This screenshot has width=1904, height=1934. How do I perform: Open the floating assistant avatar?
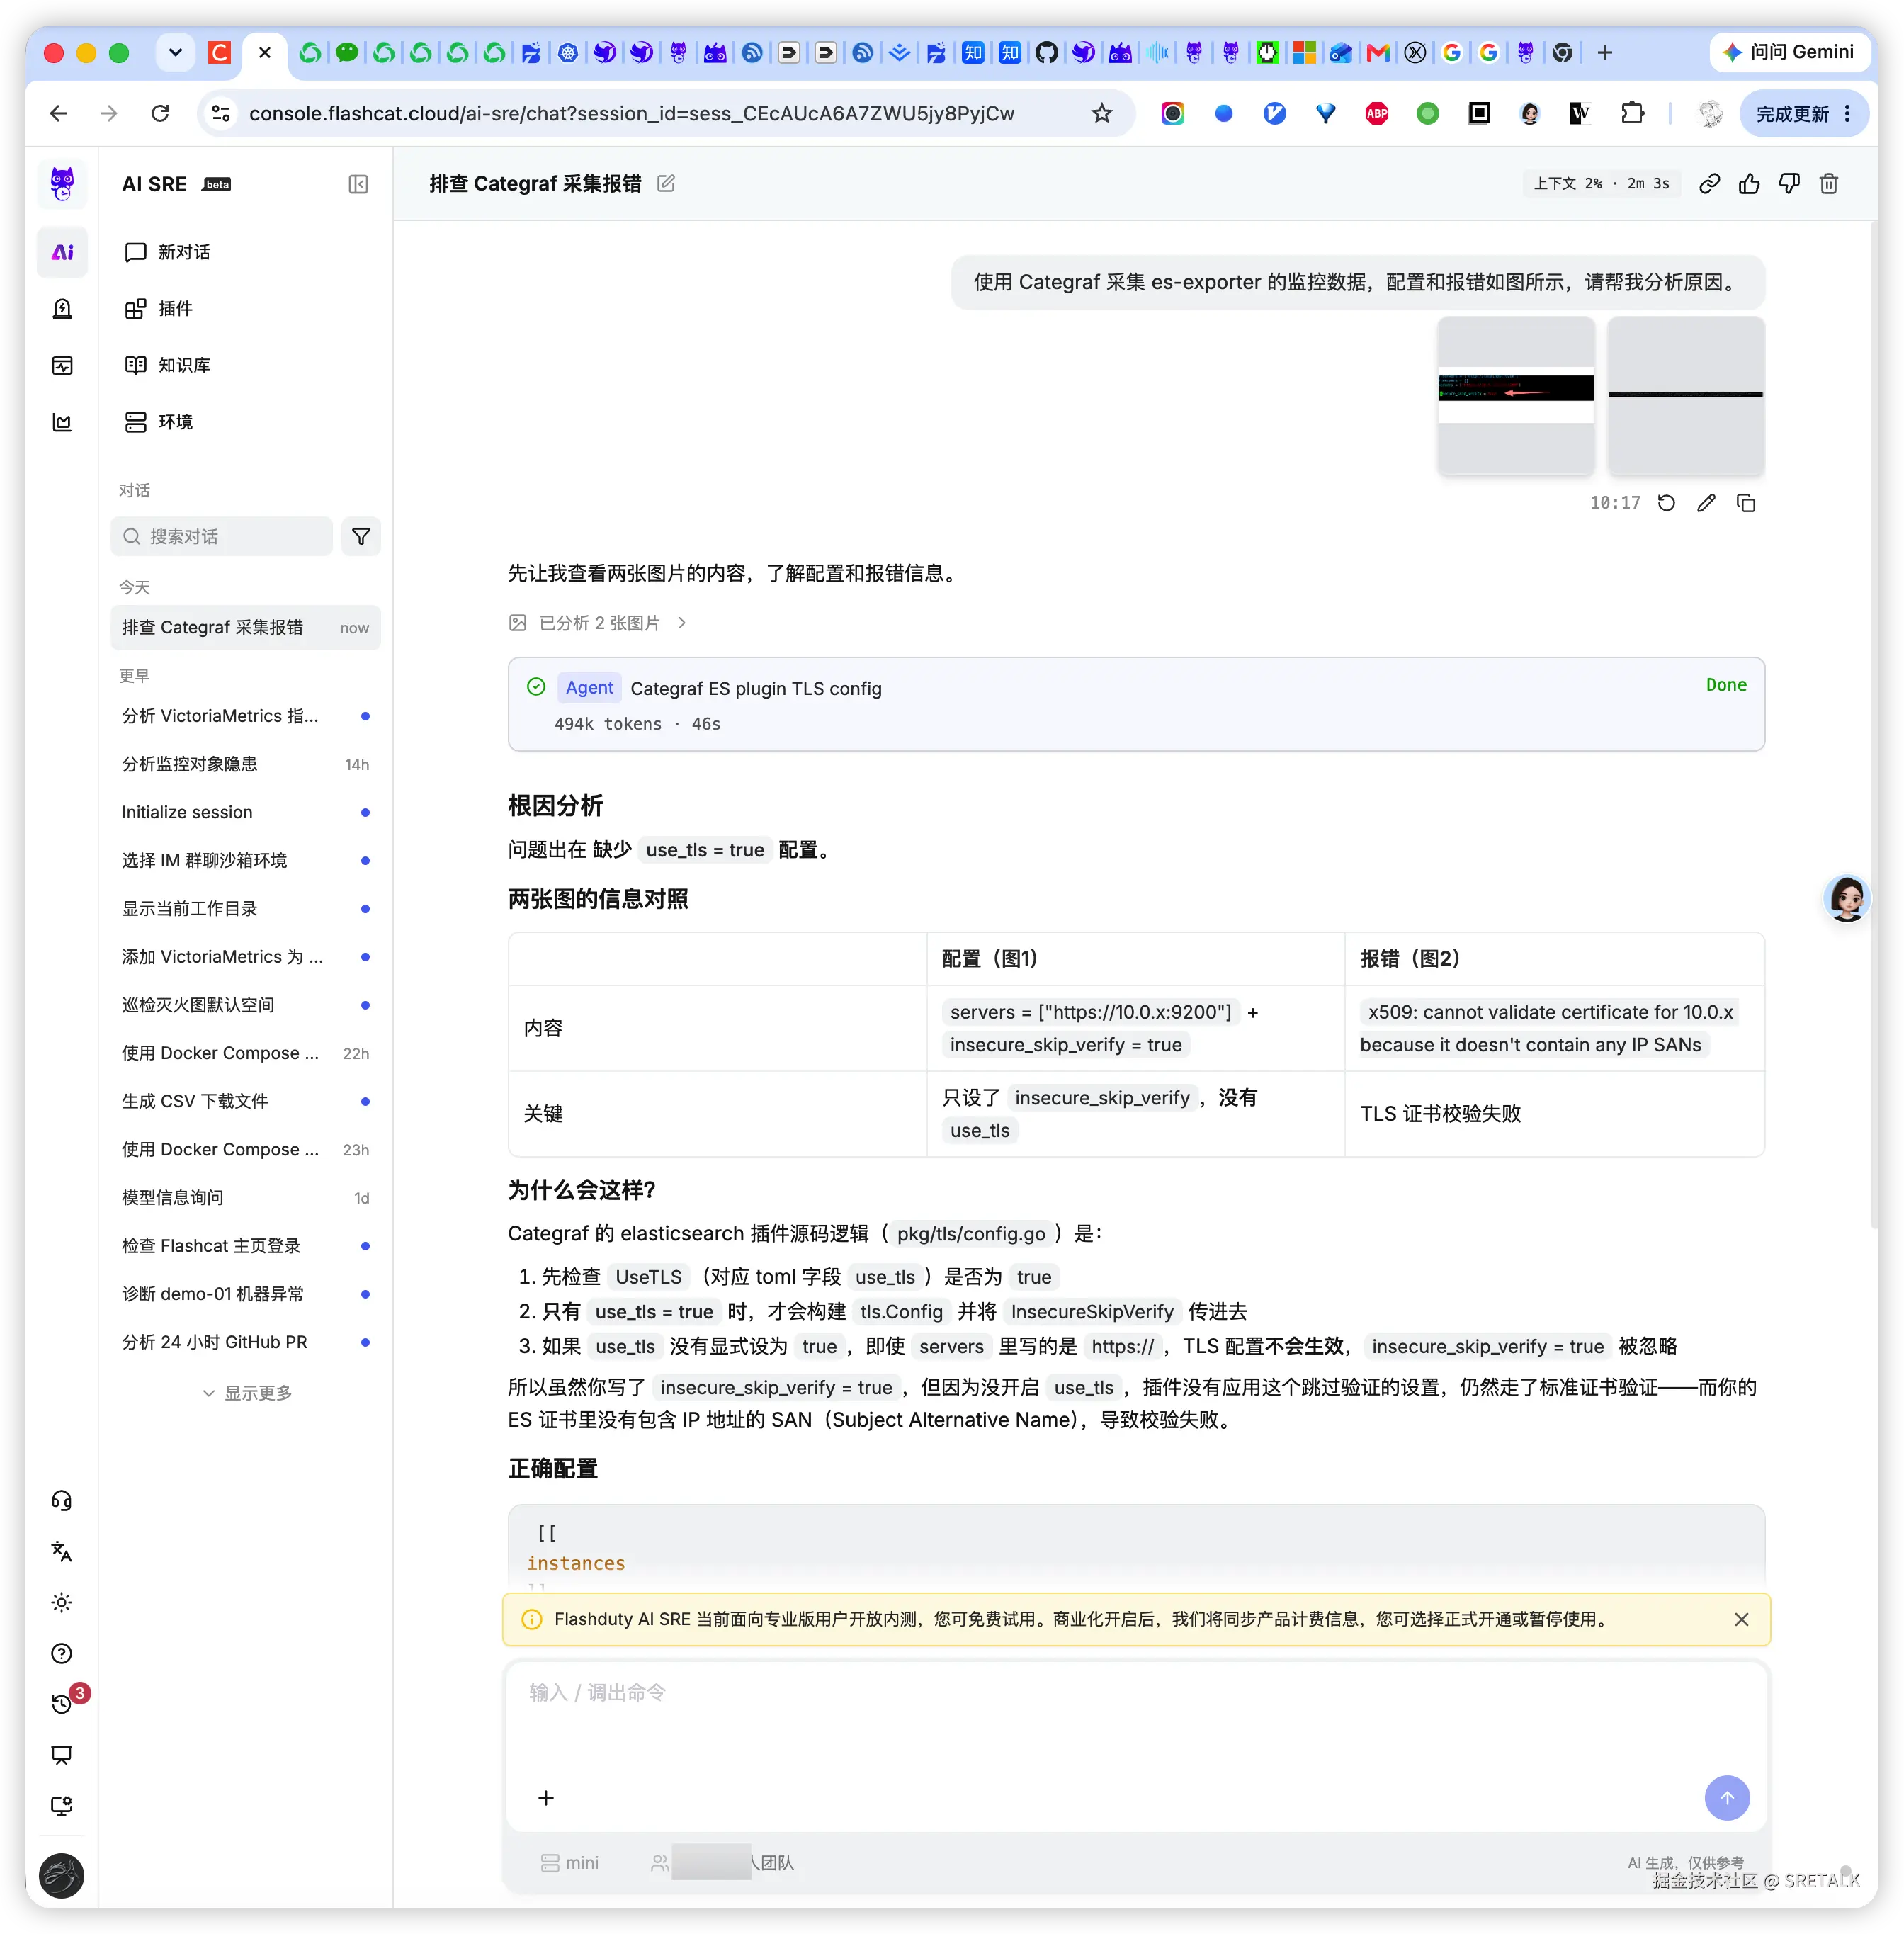coord(1846,898)
